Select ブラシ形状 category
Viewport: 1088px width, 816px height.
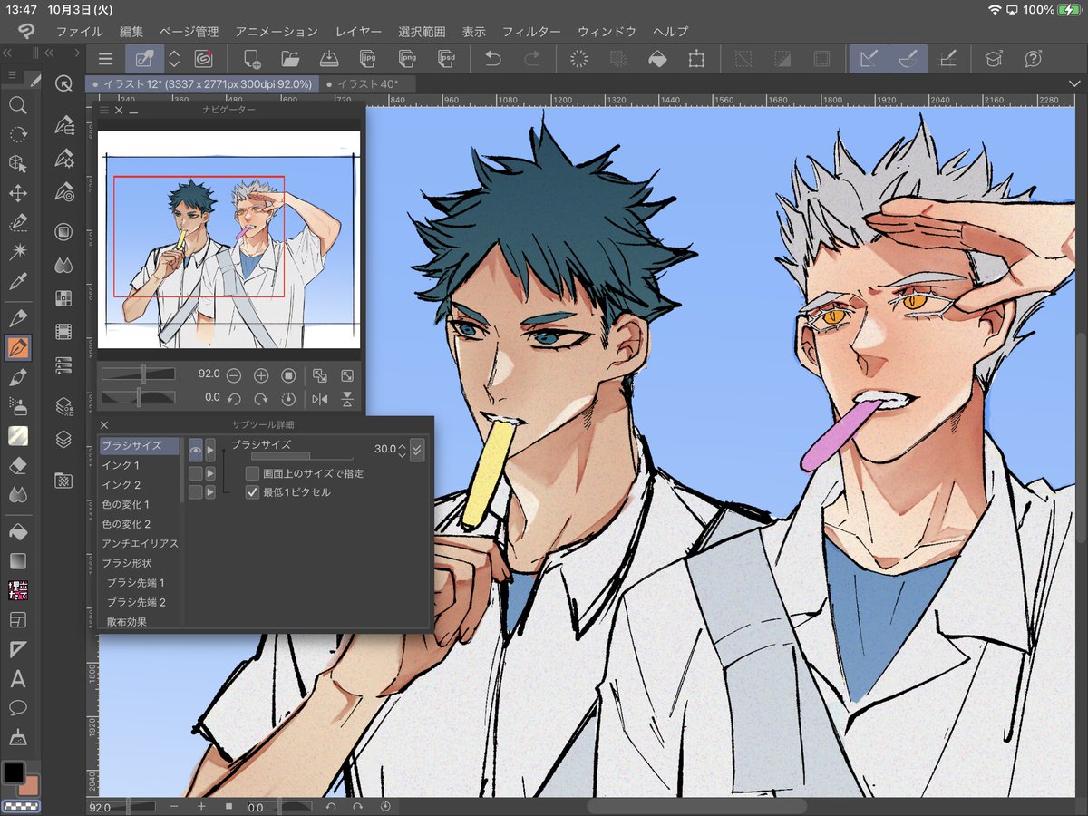click(x=139, y=563)
